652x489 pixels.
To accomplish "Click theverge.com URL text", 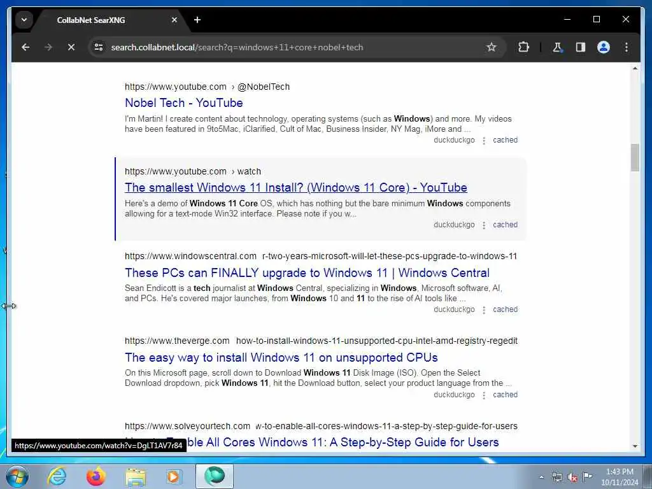I will click(321, 341).
